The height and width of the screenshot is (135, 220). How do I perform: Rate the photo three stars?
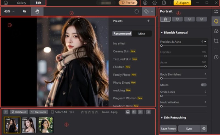point(89,112)
